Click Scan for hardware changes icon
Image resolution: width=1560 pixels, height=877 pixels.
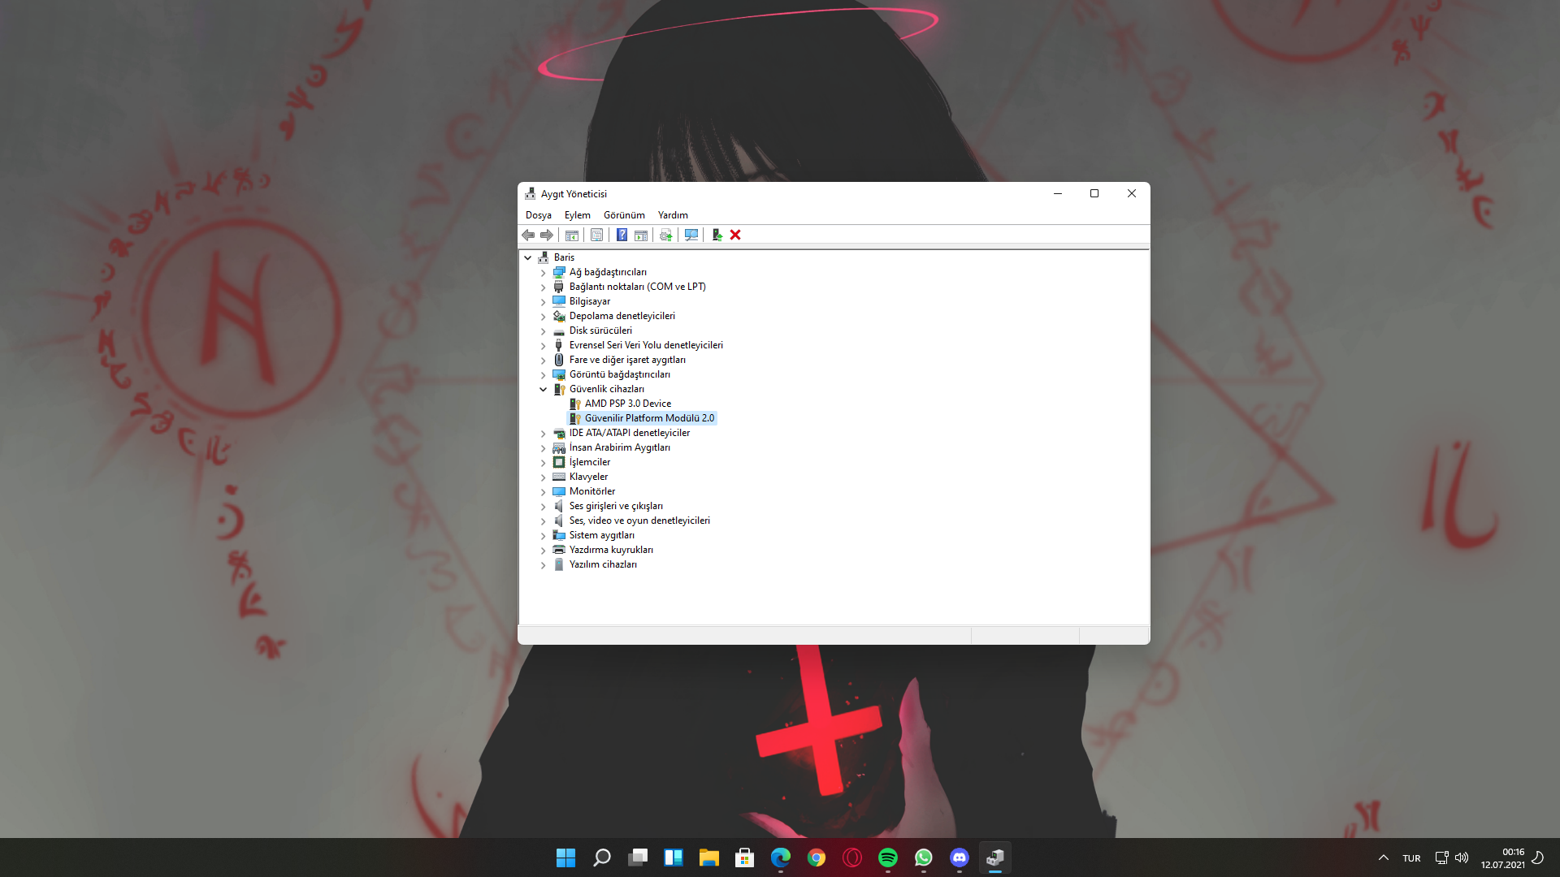coord(691,235)
